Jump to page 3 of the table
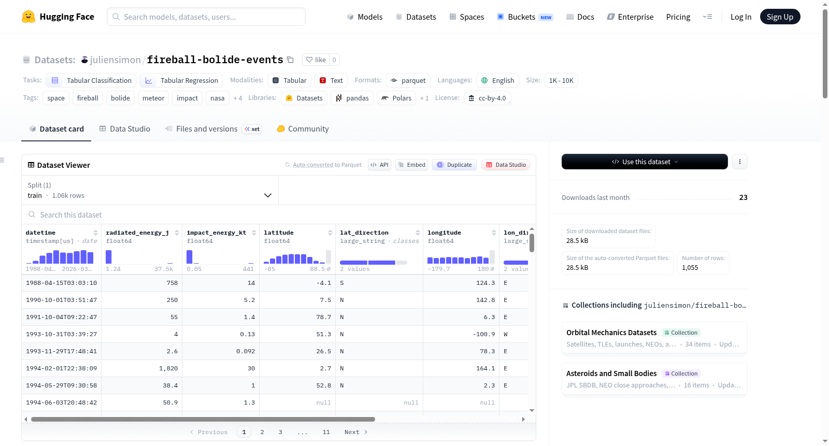Screen dimensions: 829x446 point(280,432)
